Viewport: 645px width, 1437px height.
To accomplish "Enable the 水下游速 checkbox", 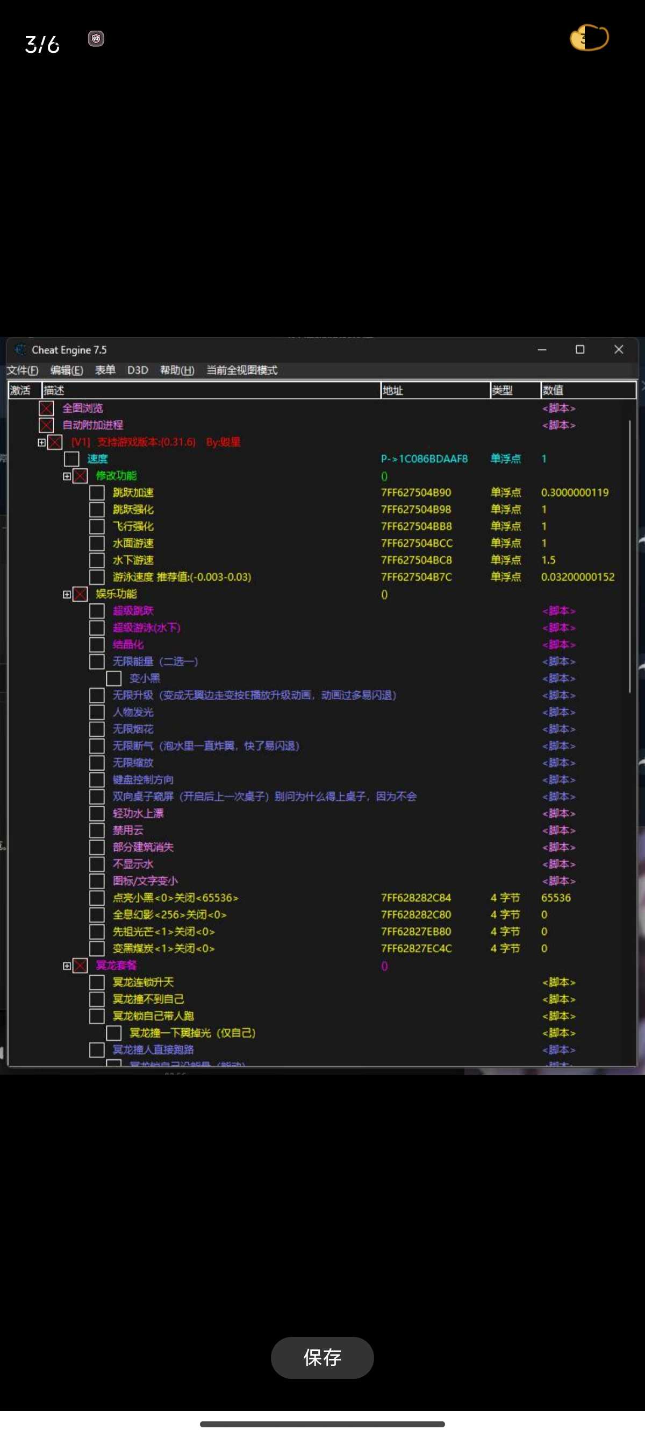I will [x=97, y=560].
